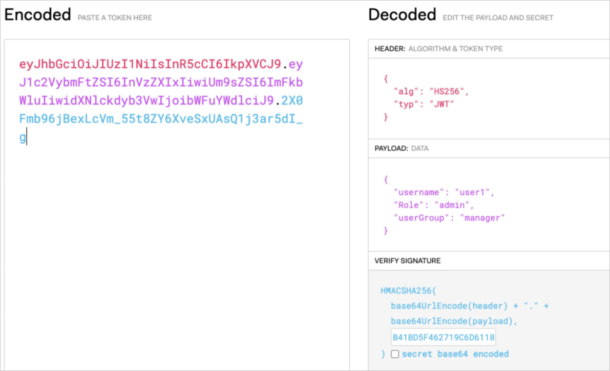Place cursor on the "admin" Role value
610x371 pixels.
(452, 205)
